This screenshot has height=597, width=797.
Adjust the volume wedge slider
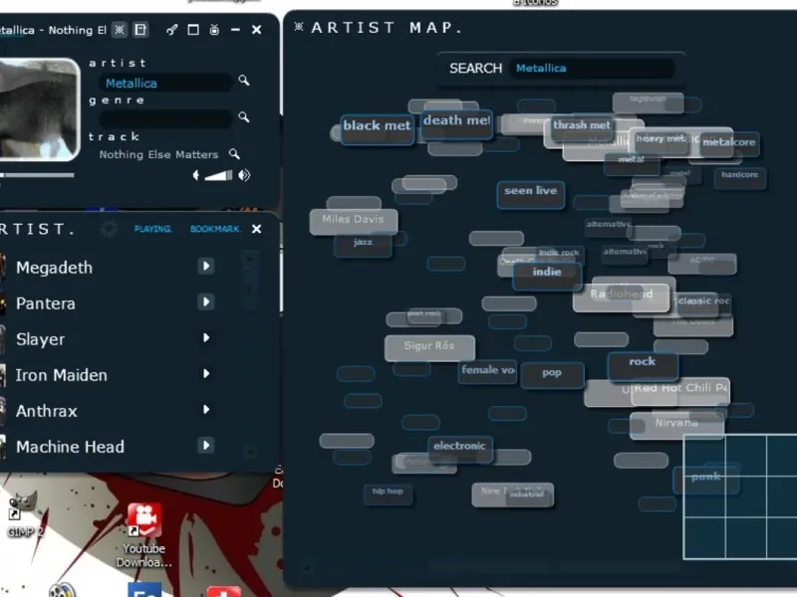(218, 176)
